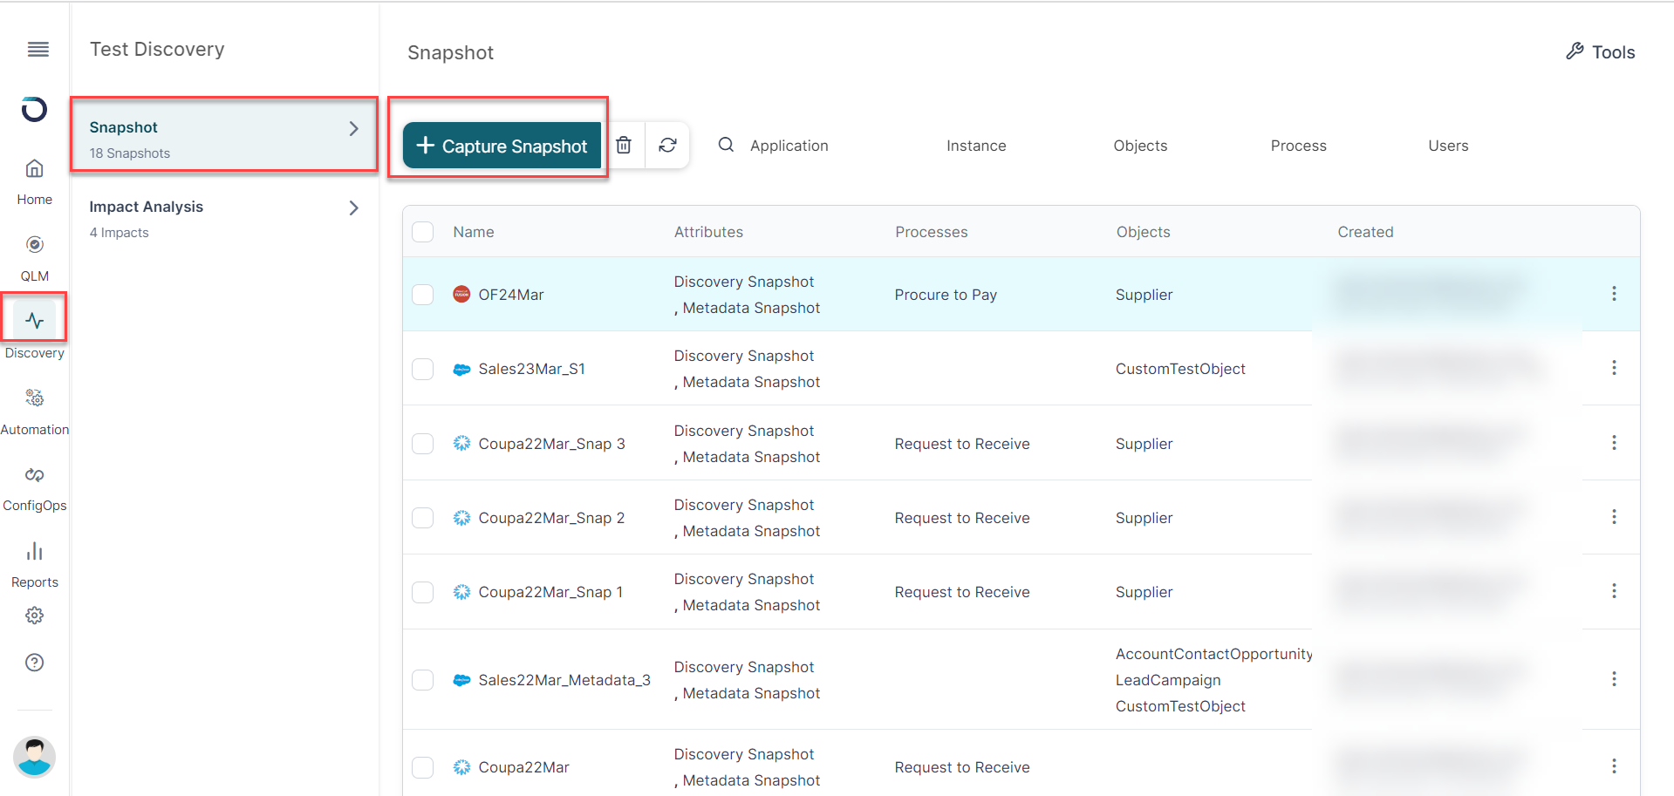Check the Coupa22Mar_Snap 2 checkbox
Viewport: 1674px width, 796px height.
(423, 518)
